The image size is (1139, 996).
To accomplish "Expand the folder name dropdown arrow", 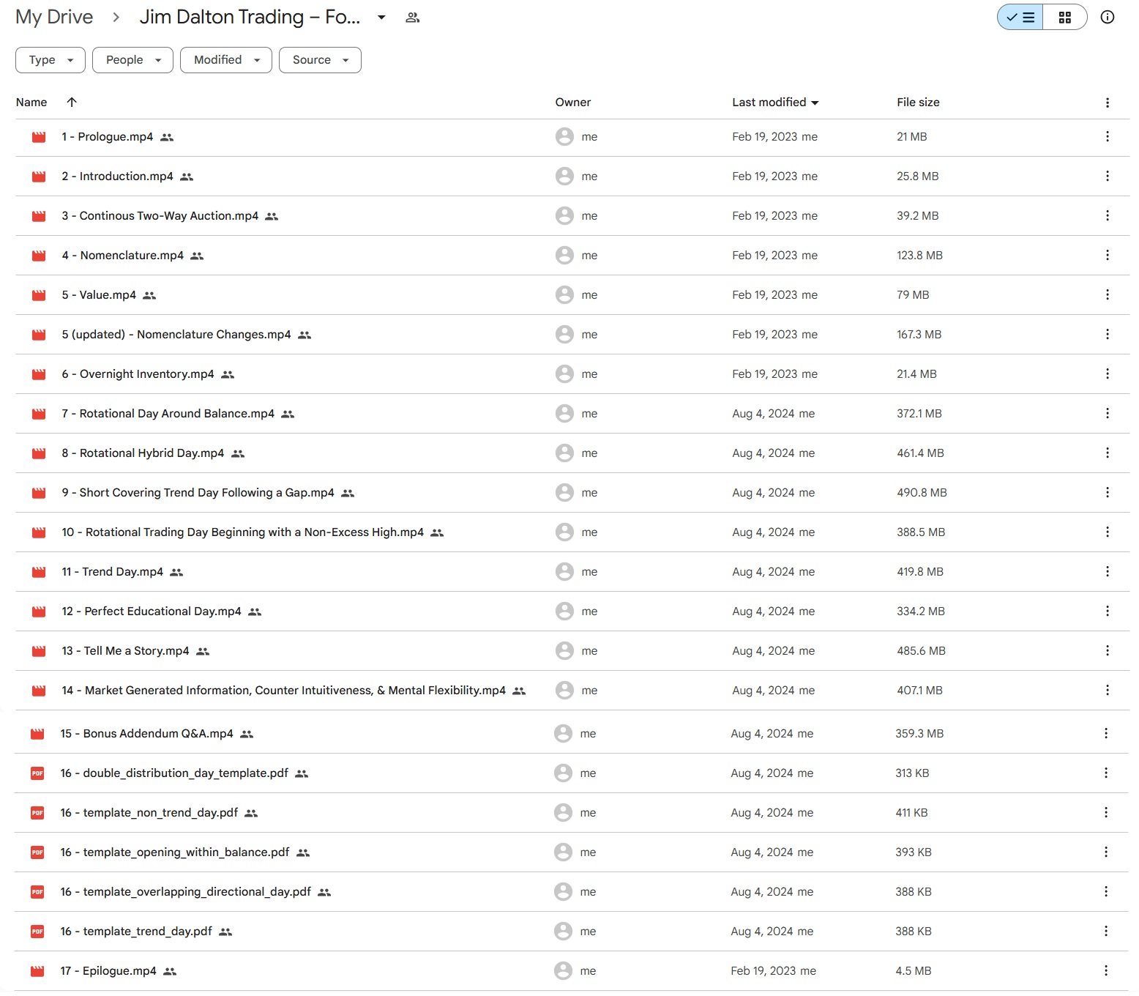I will point(381,18).
